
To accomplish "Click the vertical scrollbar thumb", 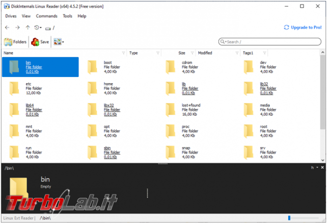I will point(322,92).
